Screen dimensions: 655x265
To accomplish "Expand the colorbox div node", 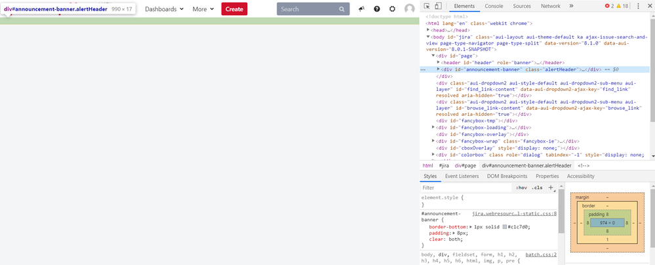I will (x=433, y=154).
